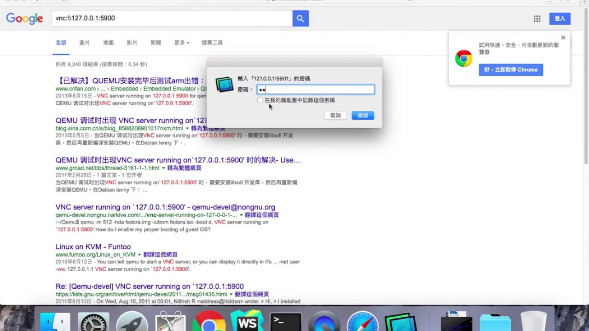Click the blue Google search button
589x331 pixels.
click(300, 18)
